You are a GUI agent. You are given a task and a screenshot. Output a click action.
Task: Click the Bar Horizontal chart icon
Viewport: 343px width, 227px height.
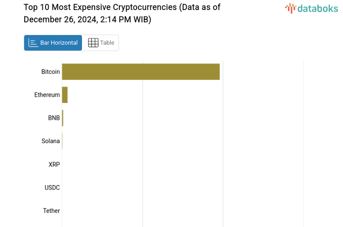(33, 43)
